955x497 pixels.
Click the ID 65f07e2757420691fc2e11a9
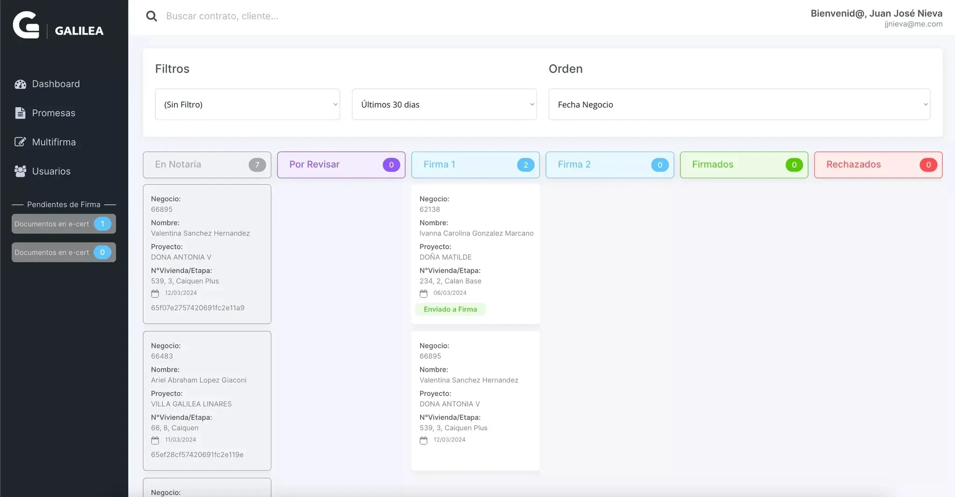(x=198, y=308)
